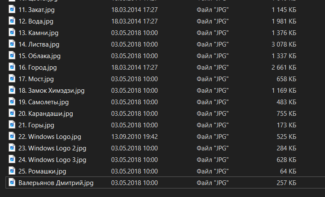325x197 pixels.
Task: Click the icon for 22. Windows Logo.jpg
Action: (12, 136)
